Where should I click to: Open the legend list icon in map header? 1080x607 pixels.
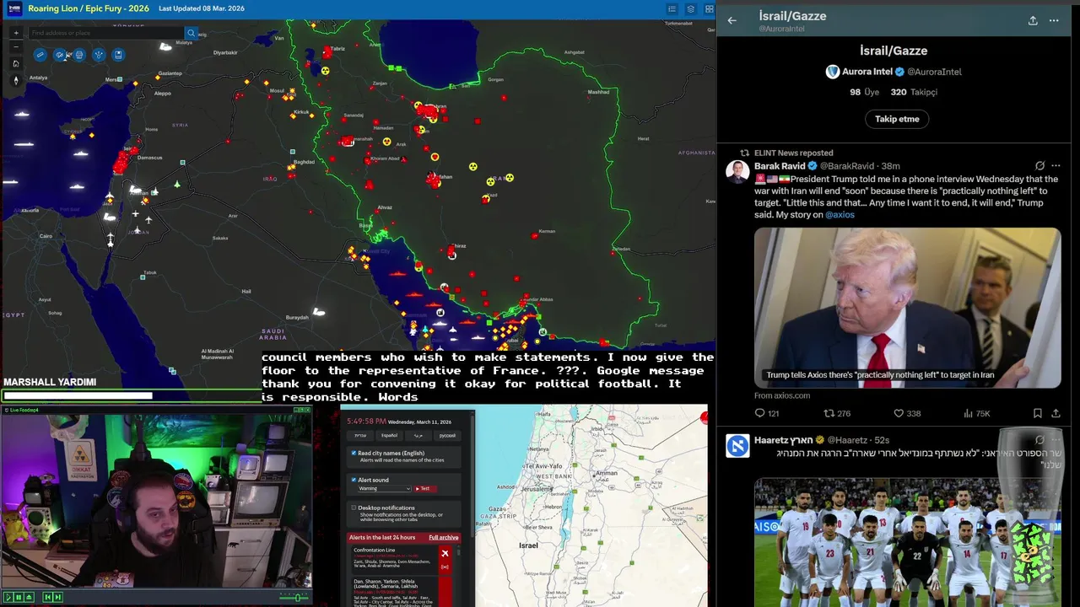[672, 9]
